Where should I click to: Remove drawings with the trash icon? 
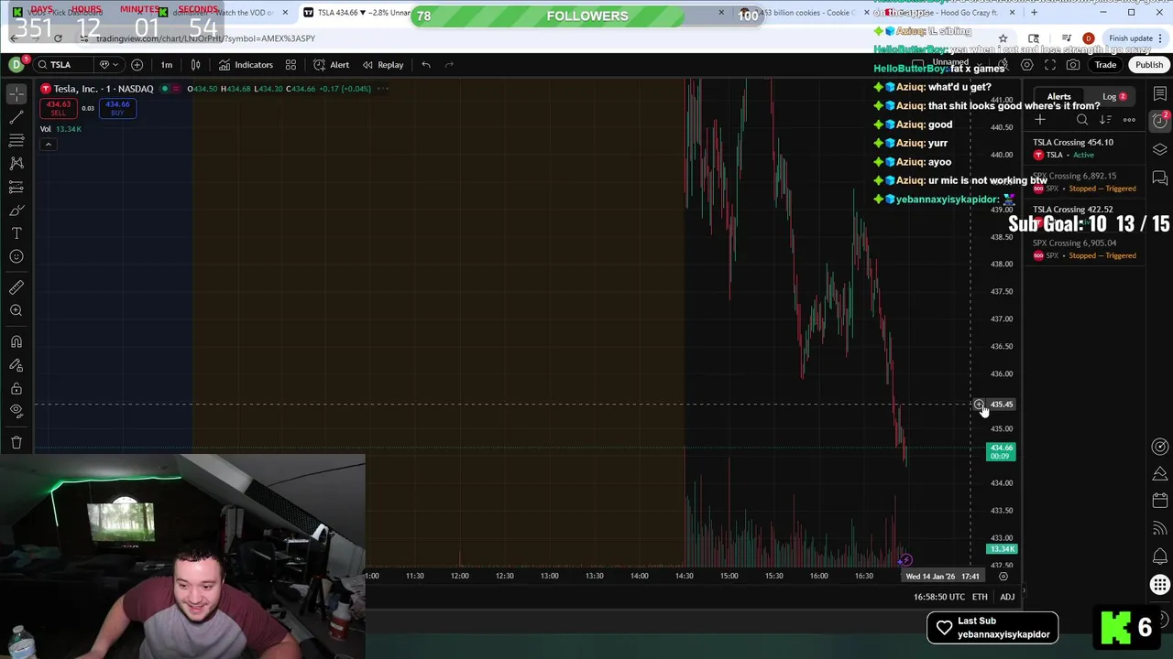(16, 442)
